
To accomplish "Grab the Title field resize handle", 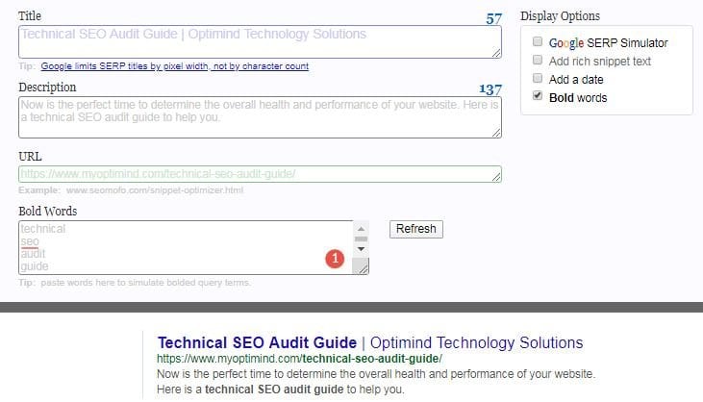I will click(x=496, y=53).
